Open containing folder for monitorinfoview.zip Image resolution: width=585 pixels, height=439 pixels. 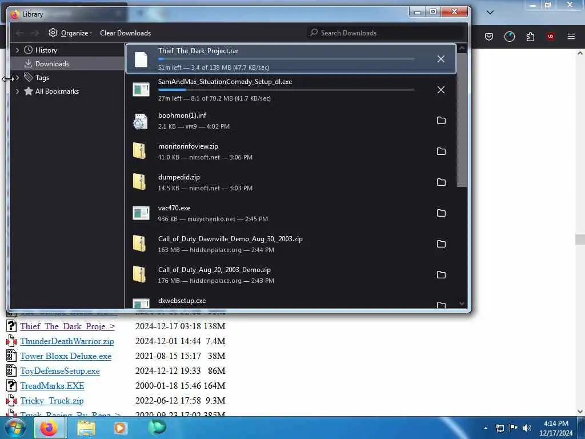(x=441, y=151)
